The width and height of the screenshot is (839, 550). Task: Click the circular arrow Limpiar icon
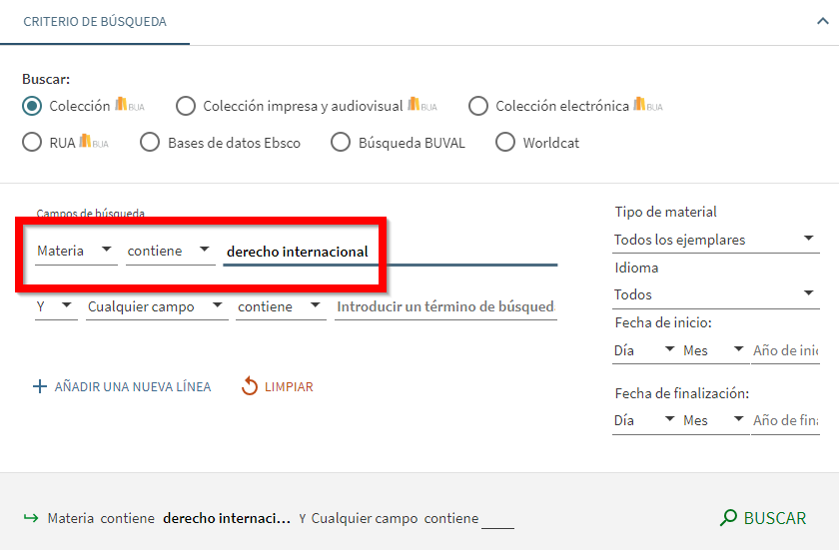point(250,386)
